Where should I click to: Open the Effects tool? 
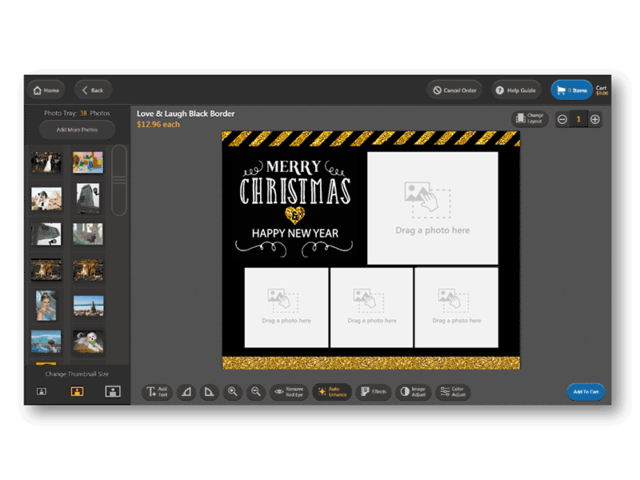[373, 392]
